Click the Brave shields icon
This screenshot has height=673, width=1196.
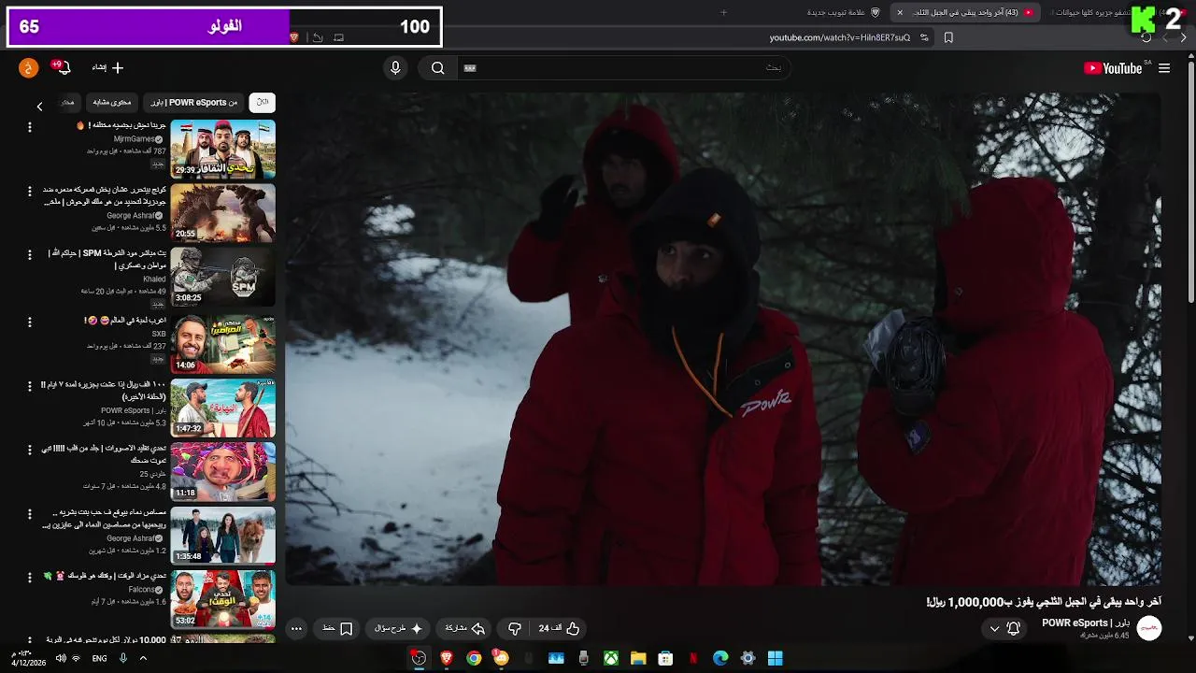point(294,37)
